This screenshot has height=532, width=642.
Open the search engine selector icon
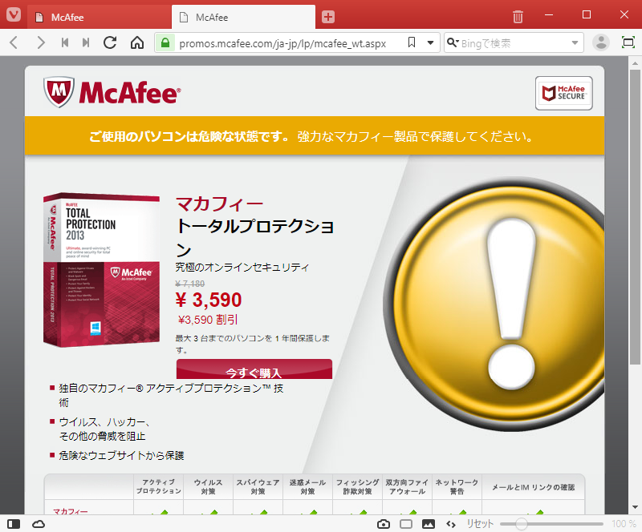[x=453, y=42]
